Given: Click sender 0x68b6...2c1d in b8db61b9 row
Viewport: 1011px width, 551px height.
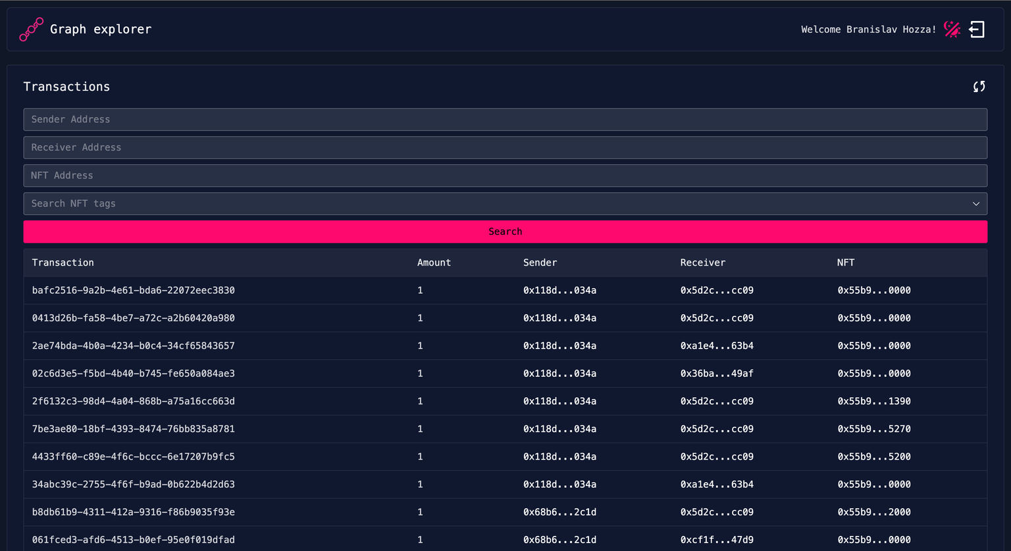Looking at the screenshot, I should pyautogui.click(x=560, y=512).
